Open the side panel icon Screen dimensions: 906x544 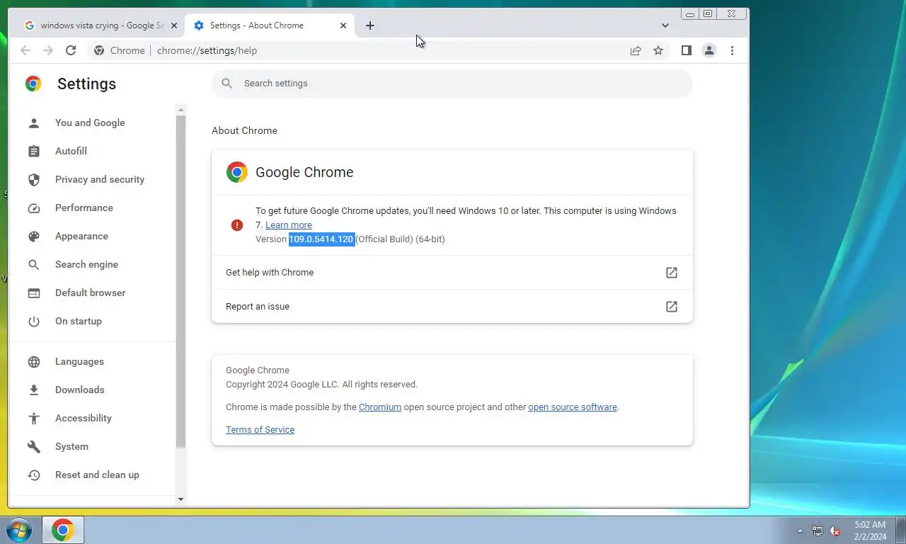click(x=686, y=50)
